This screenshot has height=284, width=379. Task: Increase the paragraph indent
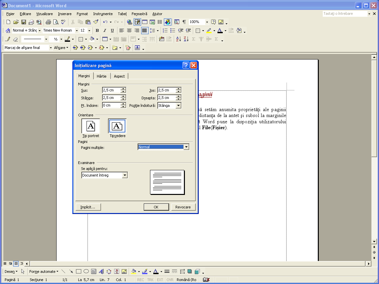tap(188, 31)
